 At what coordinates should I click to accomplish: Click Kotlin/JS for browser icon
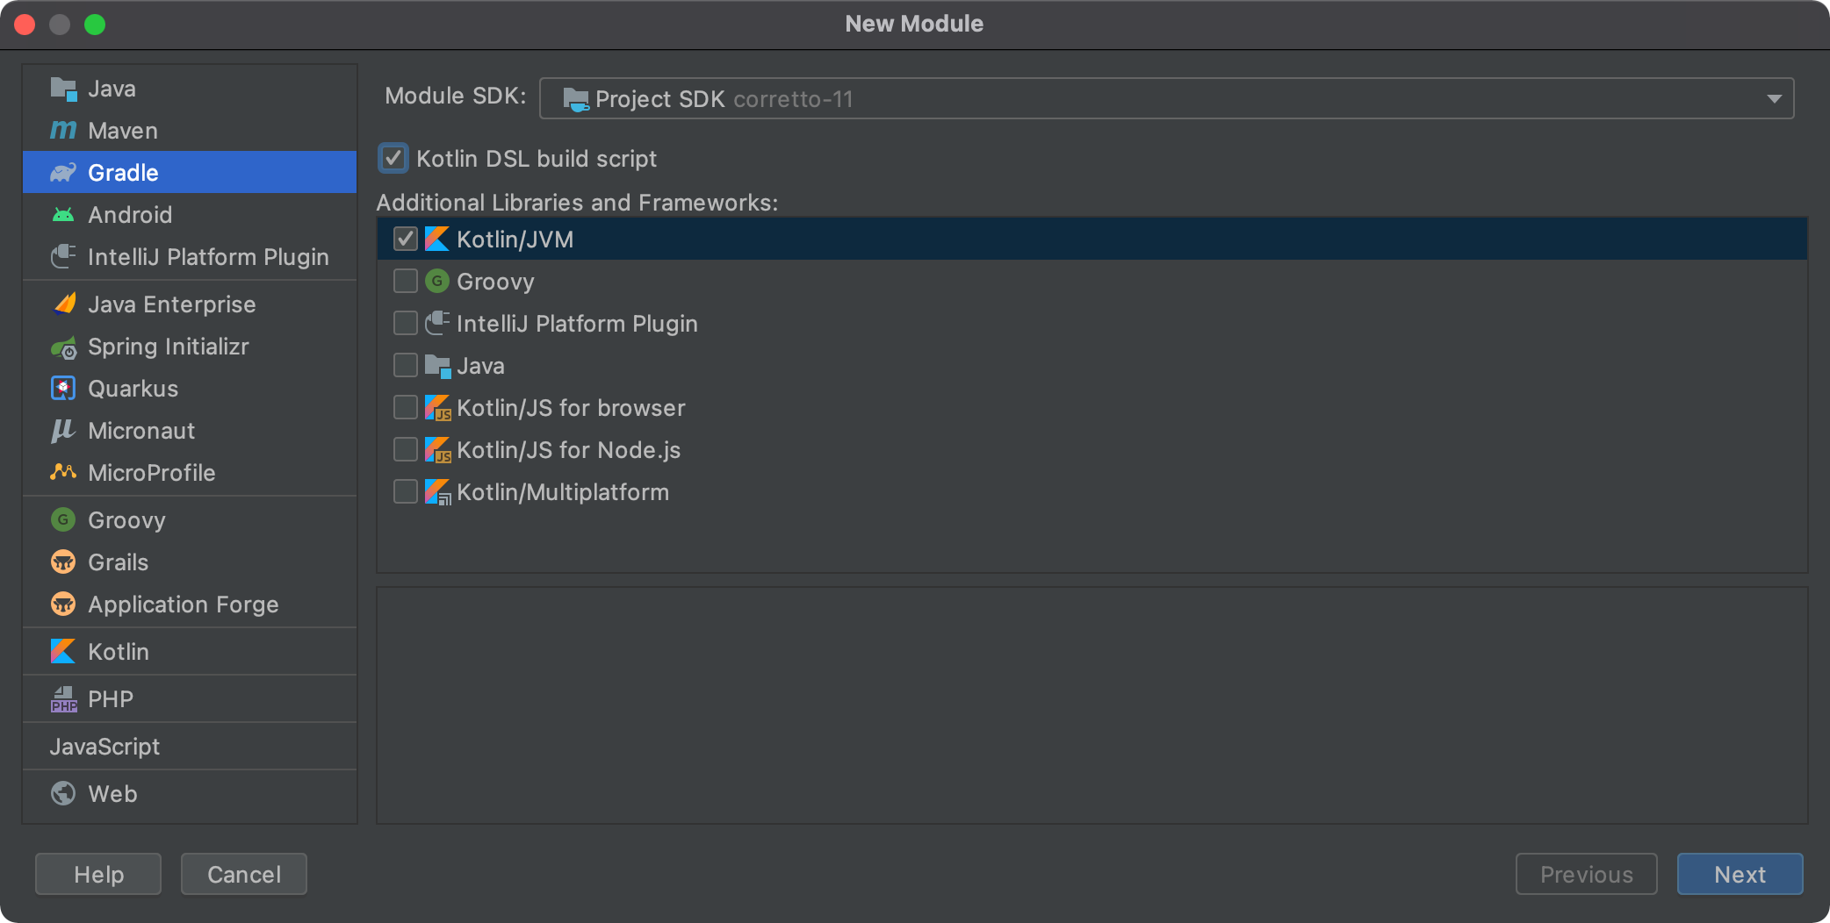point(437,408)
